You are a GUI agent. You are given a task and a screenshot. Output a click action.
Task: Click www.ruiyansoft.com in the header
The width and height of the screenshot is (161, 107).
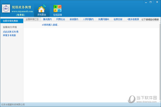22,11
